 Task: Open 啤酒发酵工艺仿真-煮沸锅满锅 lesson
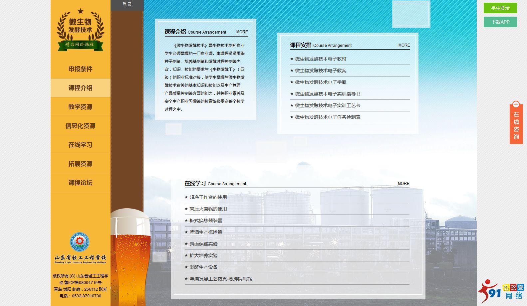point(220,279)
